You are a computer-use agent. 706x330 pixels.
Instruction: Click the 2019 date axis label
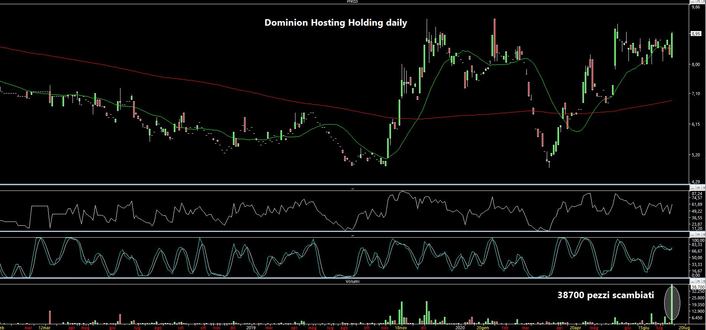pyautogui.click(x=251, y=328)
